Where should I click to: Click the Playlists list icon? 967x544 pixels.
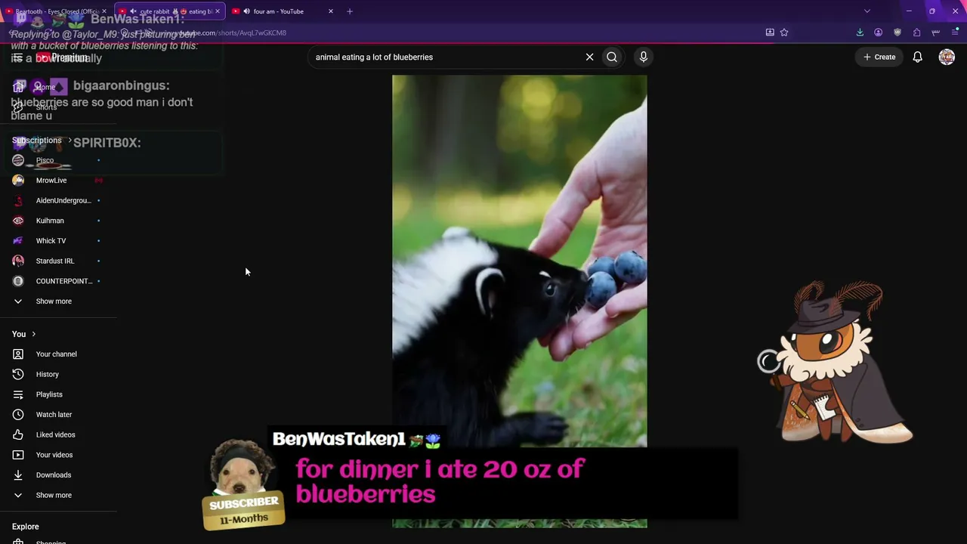click(18, 394)
